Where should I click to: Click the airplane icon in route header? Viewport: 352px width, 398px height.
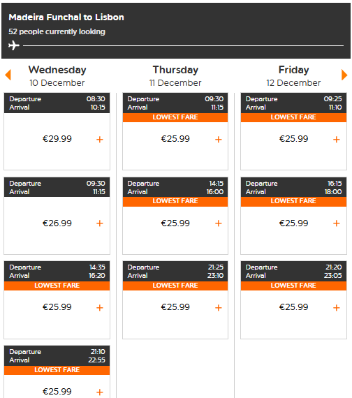pyautogui.click(x=14, y=45)
